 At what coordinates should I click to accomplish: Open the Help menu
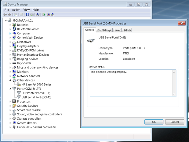pyautogui.click(x=35, y=10)
